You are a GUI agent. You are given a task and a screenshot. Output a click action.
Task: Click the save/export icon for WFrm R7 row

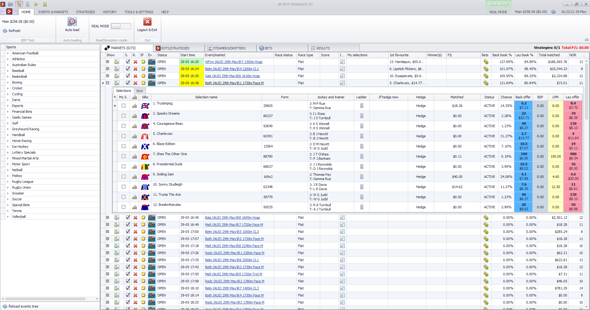[x=117, y=62]
